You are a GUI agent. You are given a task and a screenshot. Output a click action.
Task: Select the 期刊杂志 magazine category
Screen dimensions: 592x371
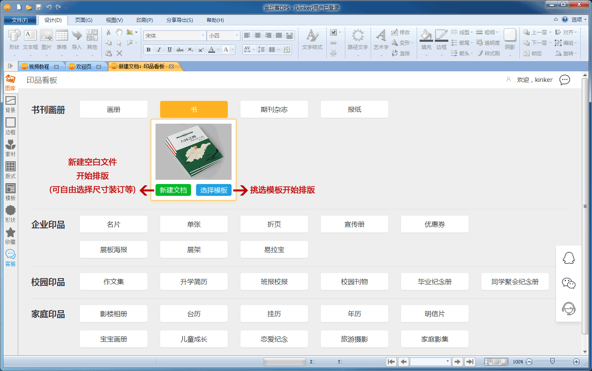coord(274,109)
